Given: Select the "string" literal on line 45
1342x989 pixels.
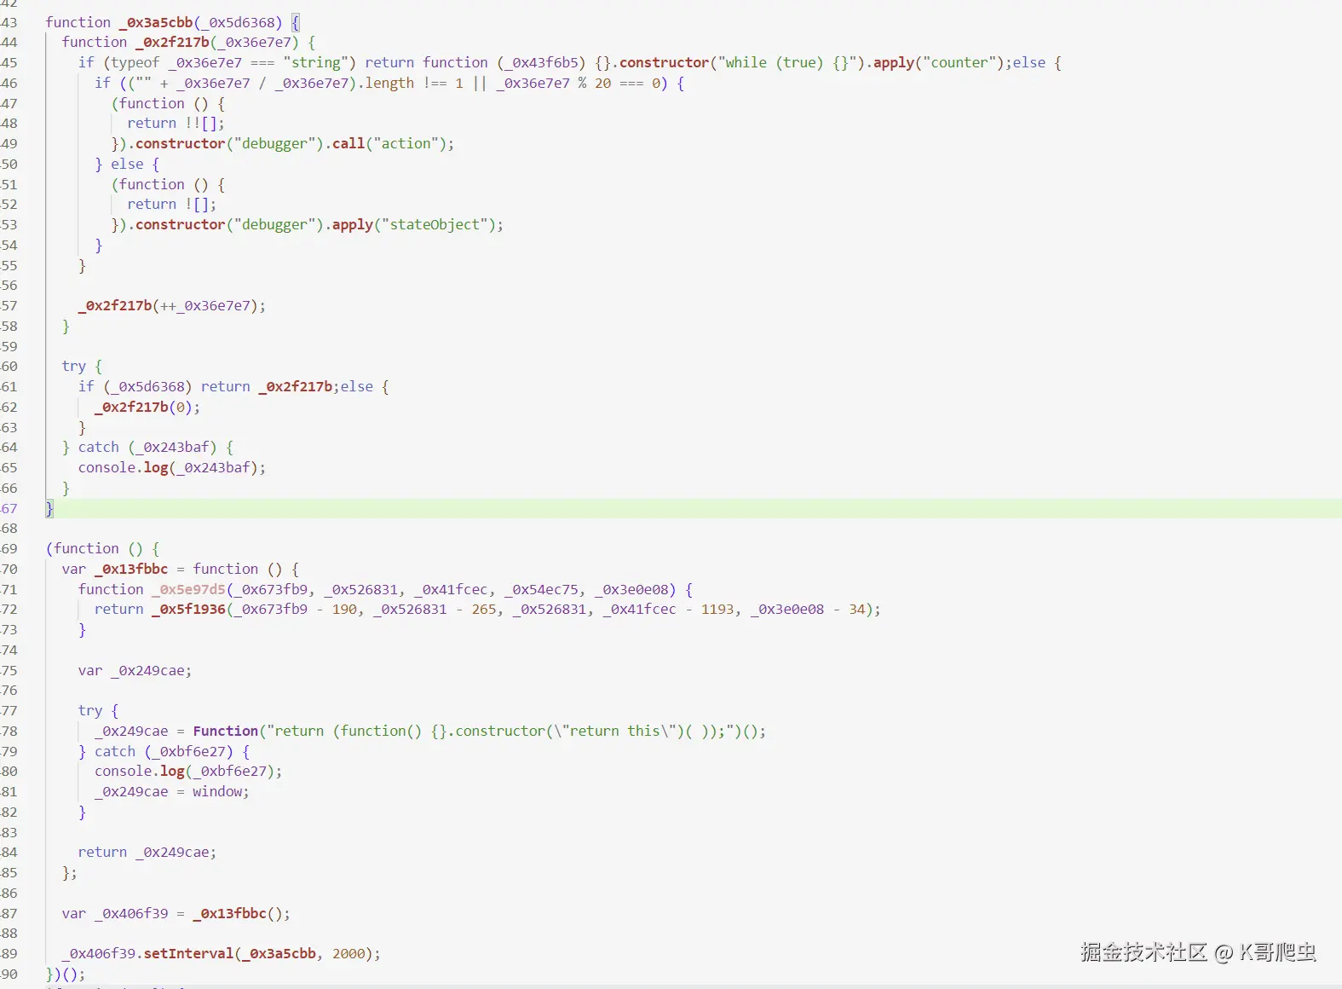Looking at the screenshot, I should point(315,62).
